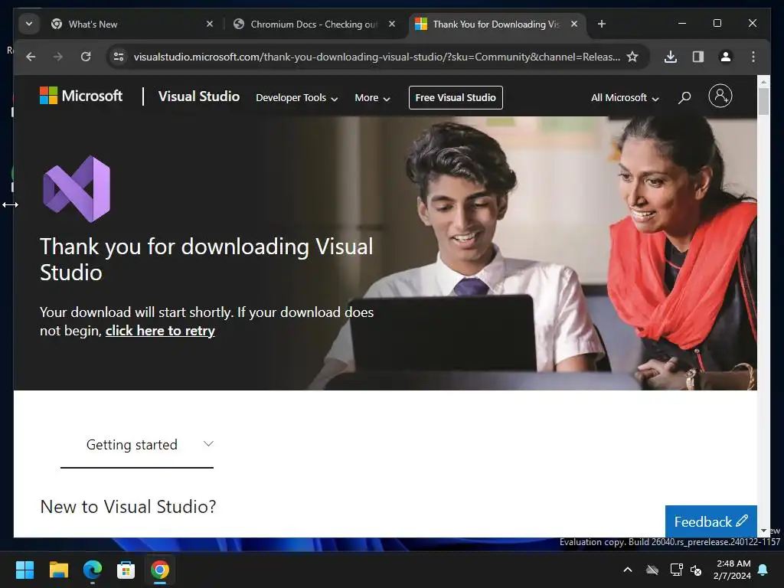Viewport: 784px width, 588px height.
Task: Open Microsoft Store from the taskbar
Action: [x=126, y=570]
